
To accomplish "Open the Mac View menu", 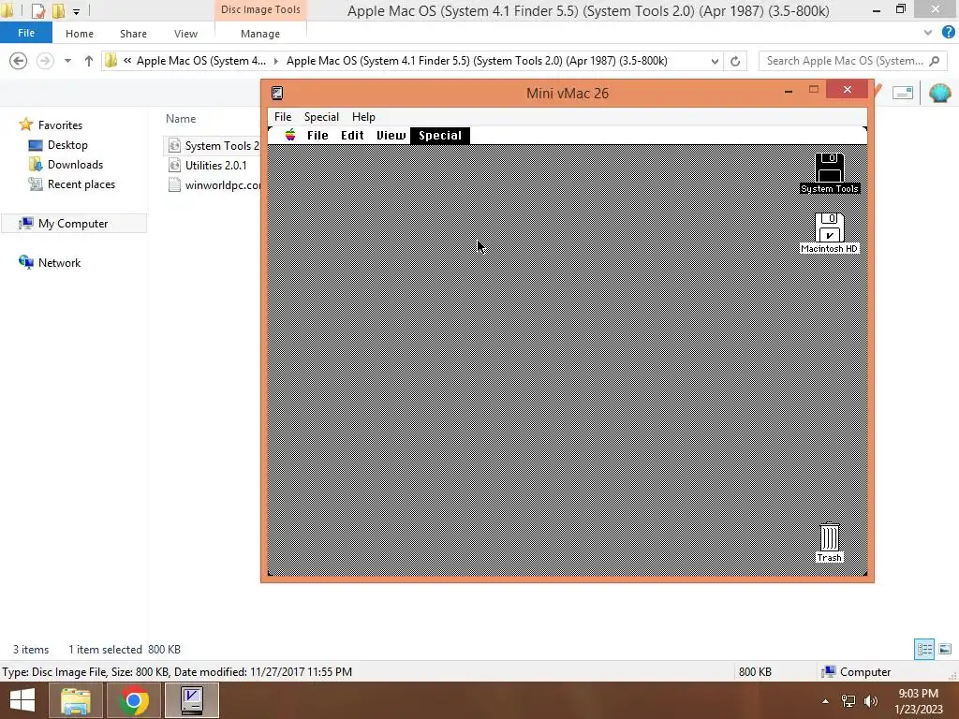I will pyautogui.click(x=391, y=135).
